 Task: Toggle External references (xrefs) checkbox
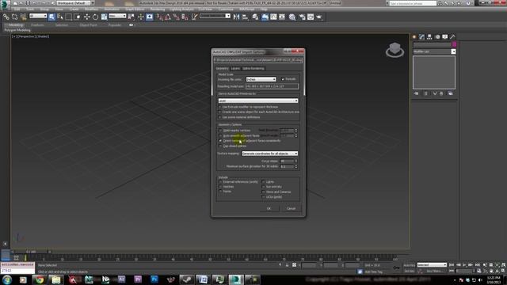tap(220, 182)
